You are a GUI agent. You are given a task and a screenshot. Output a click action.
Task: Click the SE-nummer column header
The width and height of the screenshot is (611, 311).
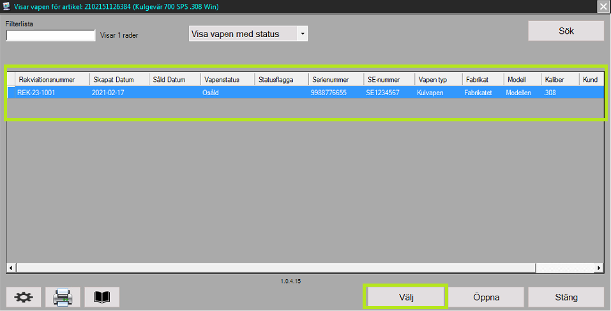coord(388,80)
